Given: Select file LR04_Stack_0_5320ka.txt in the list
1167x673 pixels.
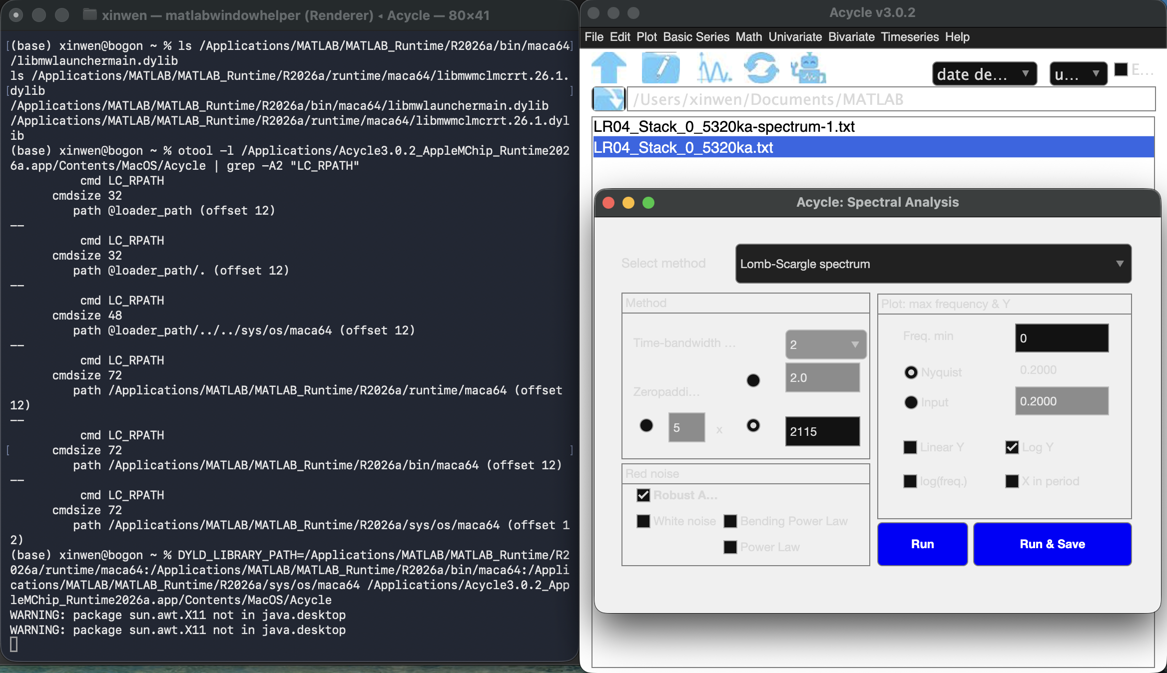Looking at the screenshot, I should [873, 148].
